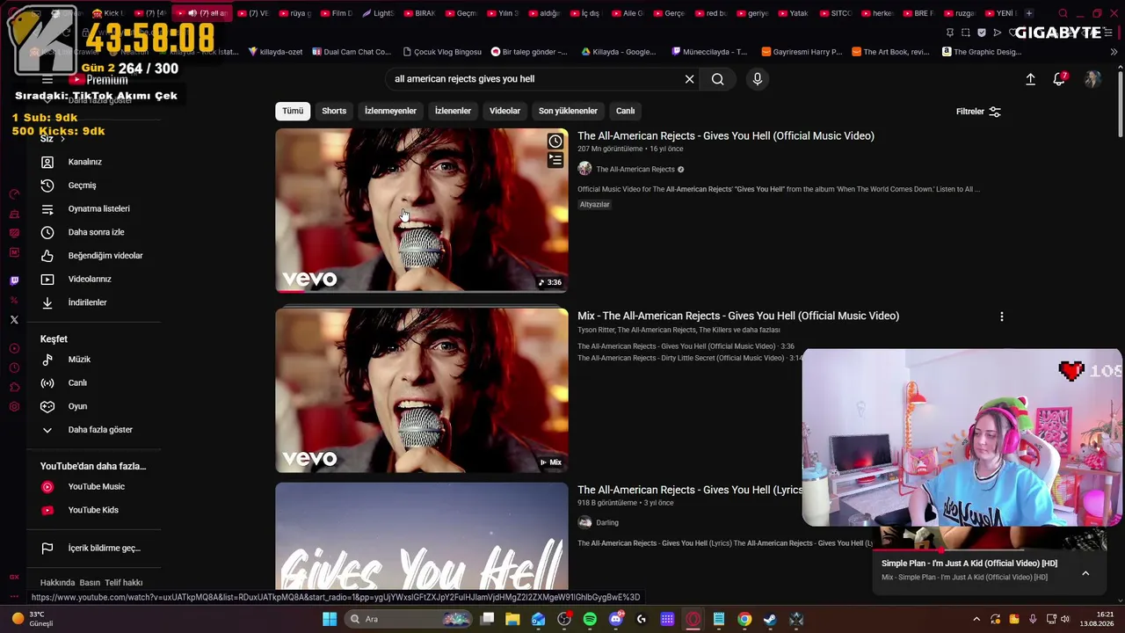Add first video to the queue
Screen dimensions: 1125x633
555,160
